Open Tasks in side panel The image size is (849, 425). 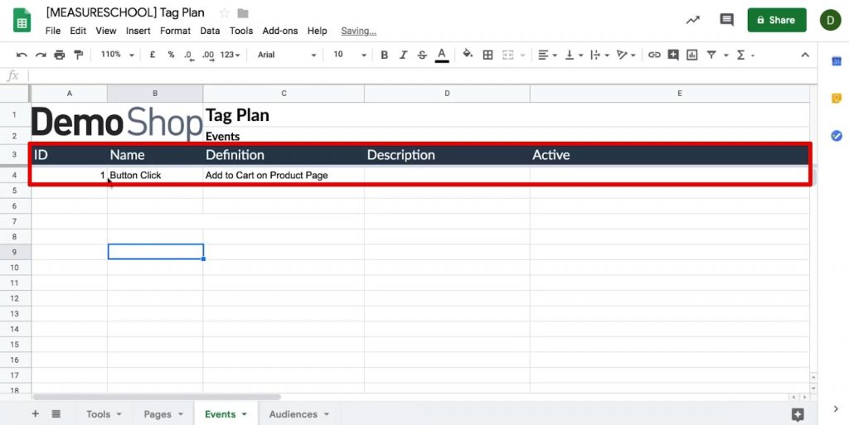(837, 136)
